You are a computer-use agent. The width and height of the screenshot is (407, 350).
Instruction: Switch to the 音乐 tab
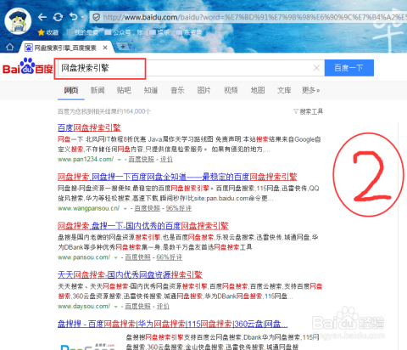177,90
